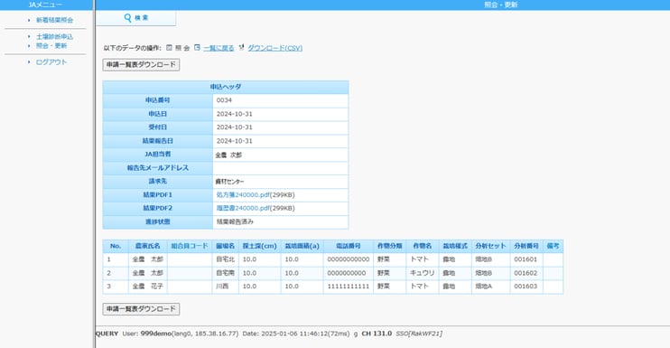670x348 pixels.
Task: Click the 分析番号 column header
Action: click(x=526, y=246)
